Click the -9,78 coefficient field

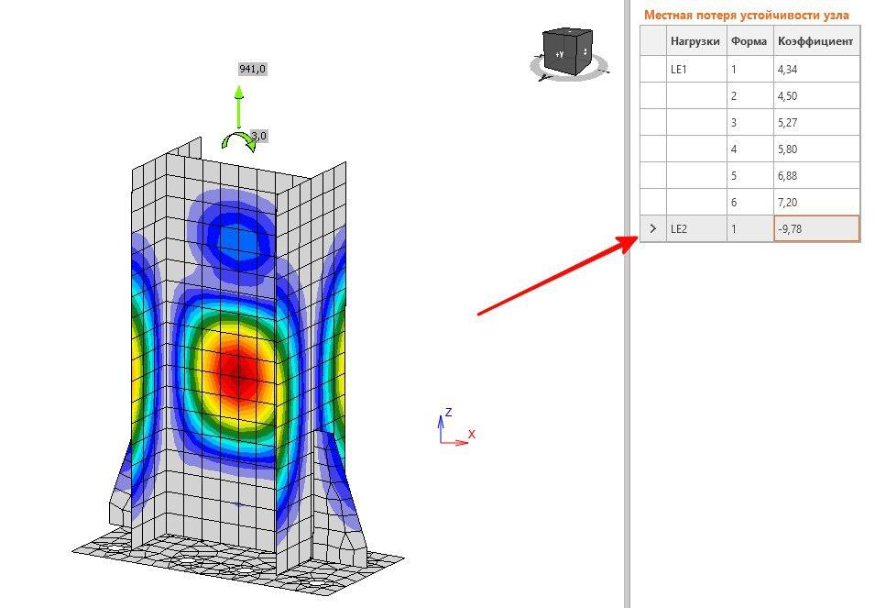[816, 229]
